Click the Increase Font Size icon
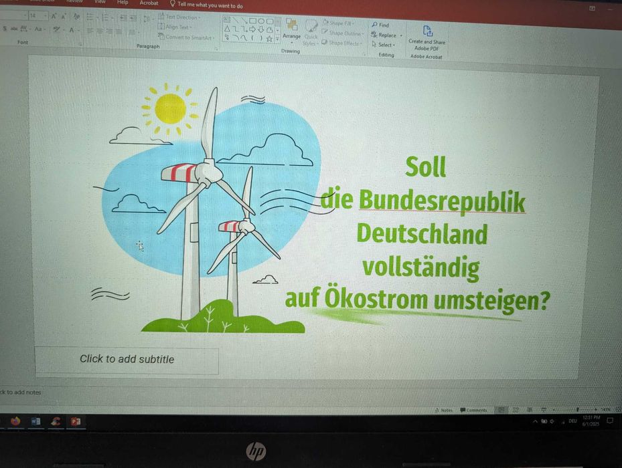 (x=54, y=16)
